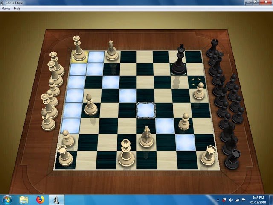This screenshot has height=205, width=273.
Task: Open the network signal tray icon
Action: pyautogui.click(x=237, y=200)
